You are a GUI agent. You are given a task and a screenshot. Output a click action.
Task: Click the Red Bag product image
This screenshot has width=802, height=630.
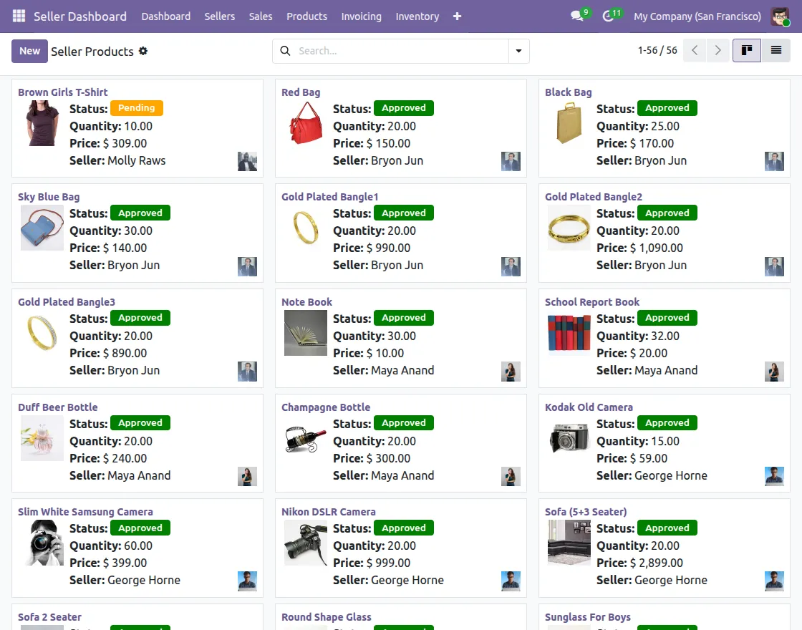(x=306, y=122)
